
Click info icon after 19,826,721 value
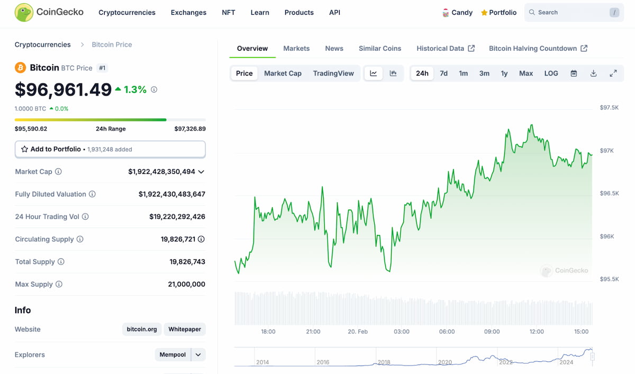(x=201, y=239)
